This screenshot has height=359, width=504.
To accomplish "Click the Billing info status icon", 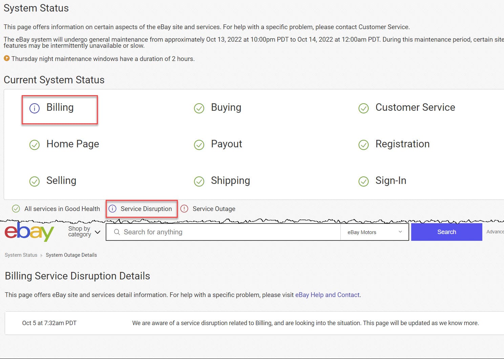I will tap(35, 108).
